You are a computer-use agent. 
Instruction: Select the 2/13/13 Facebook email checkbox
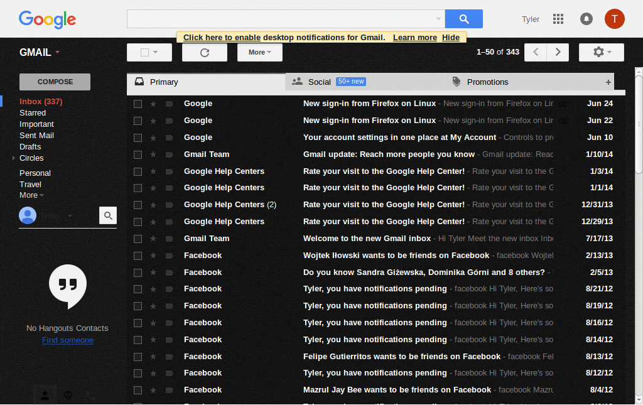pyautogui.click(x=138, y=256)
